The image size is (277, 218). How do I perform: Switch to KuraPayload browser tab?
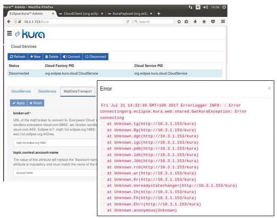click(130, 14)
